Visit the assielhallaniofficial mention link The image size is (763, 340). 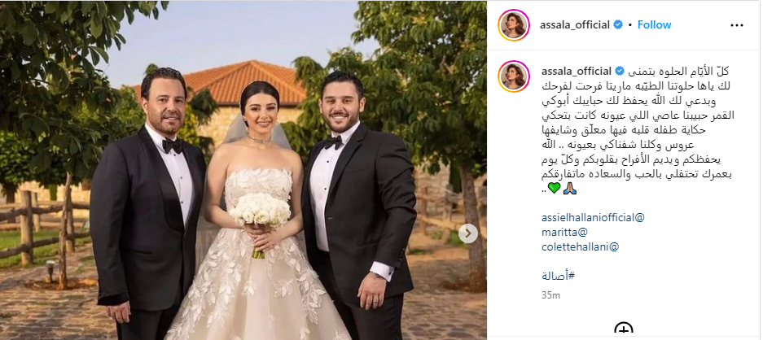[x=593, y=217]
